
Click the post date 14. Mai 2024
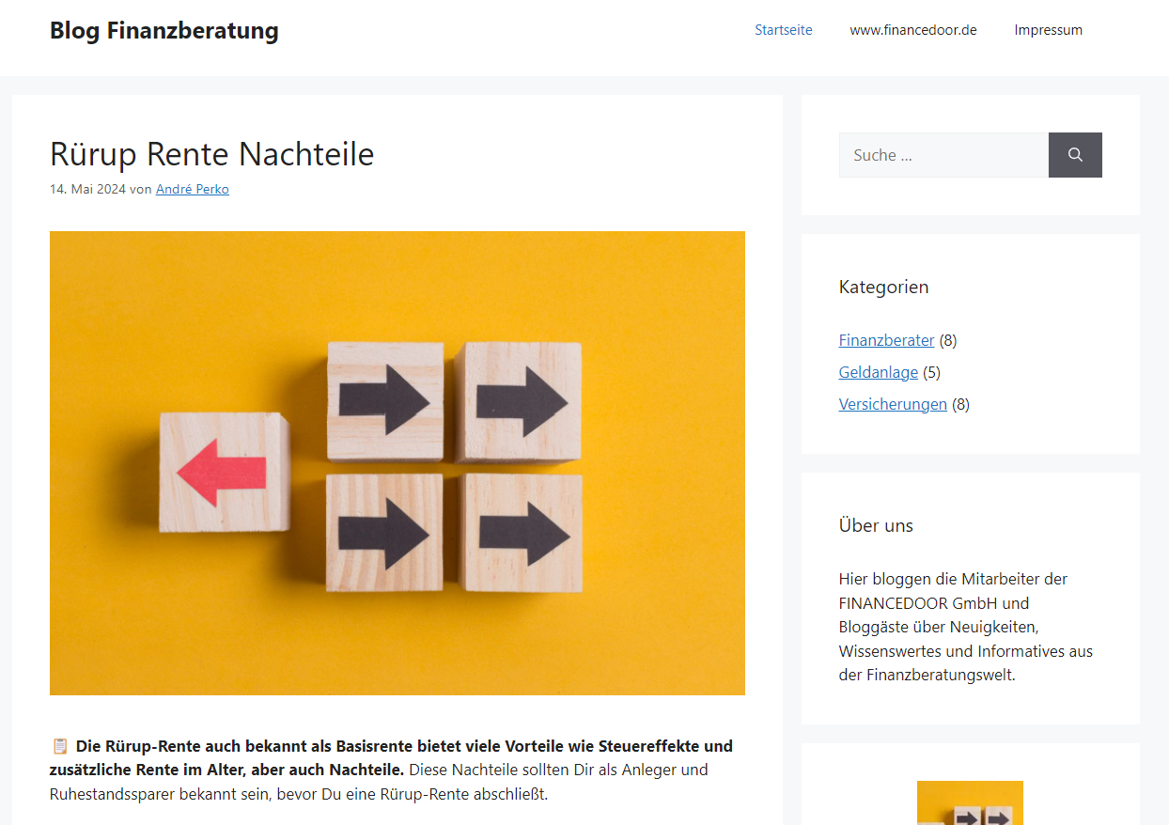point(87,189)
